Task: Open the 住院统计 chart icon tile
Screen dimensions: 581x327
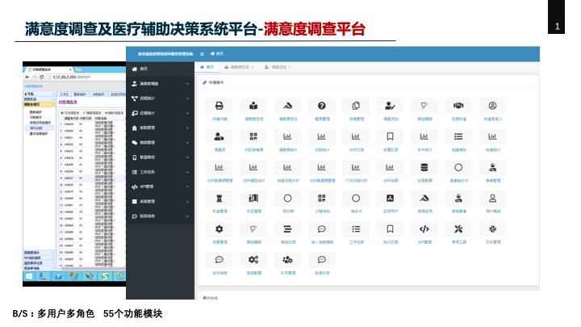Action: [322, 136]
